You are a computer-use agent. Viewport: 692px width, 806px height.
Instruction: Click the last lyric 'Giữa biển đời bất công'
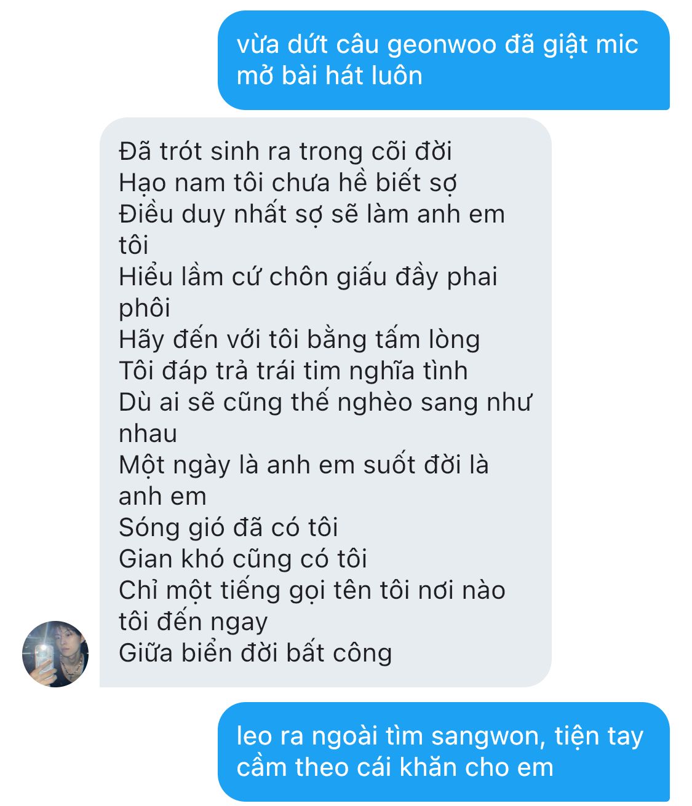pos(255,653)
